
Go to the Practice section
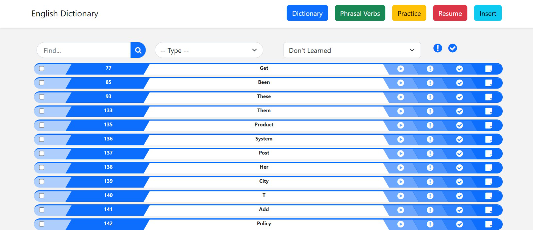tap(409, 13)
